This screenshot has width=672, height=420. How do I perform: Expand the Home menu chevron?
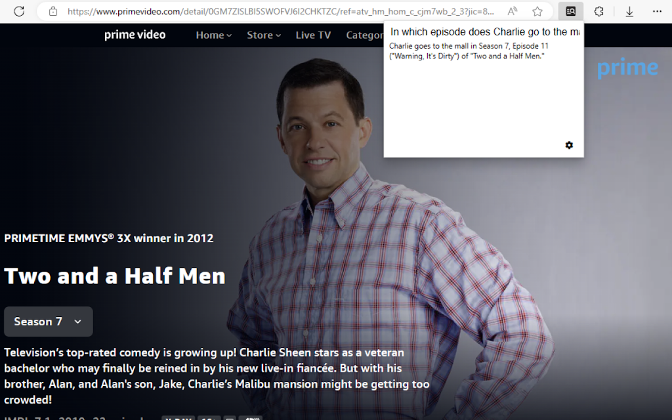tap(229, 35)
